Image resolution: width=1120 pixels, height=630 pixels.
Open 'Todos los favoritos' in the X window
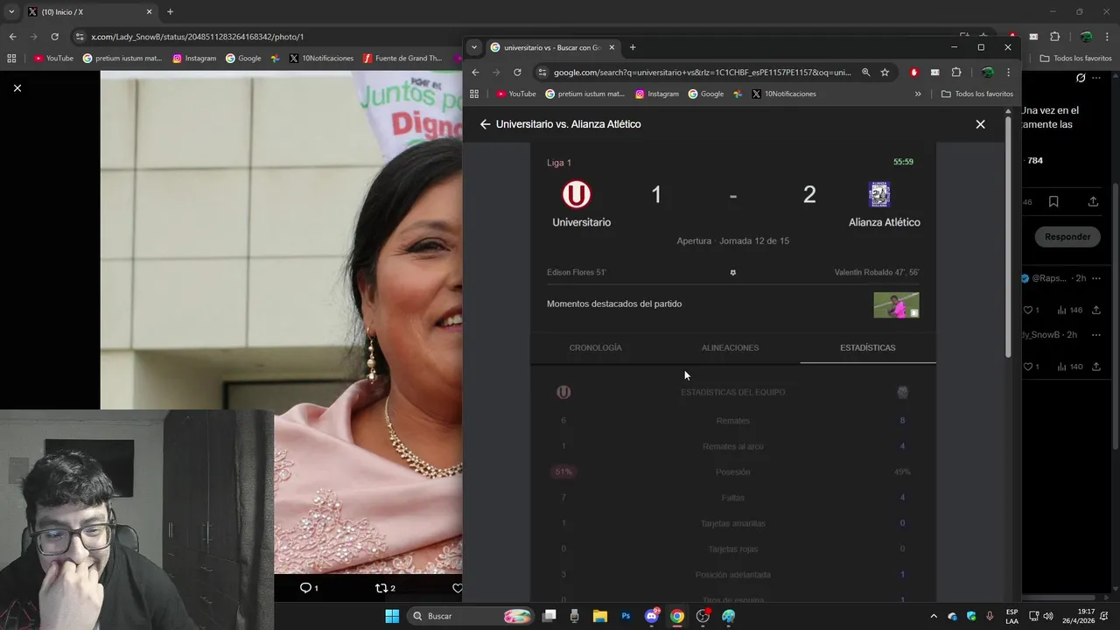point(1075,59)
